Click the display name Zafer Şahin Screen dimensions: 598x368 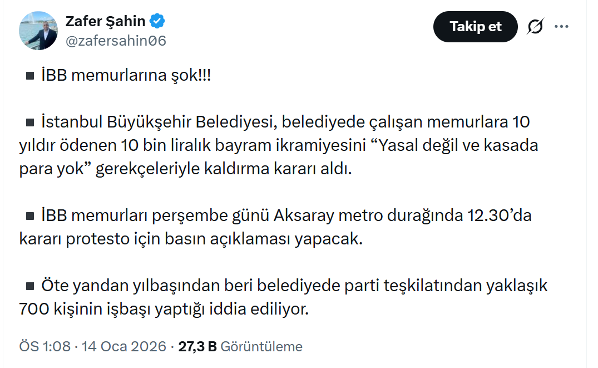coord(105,22)
